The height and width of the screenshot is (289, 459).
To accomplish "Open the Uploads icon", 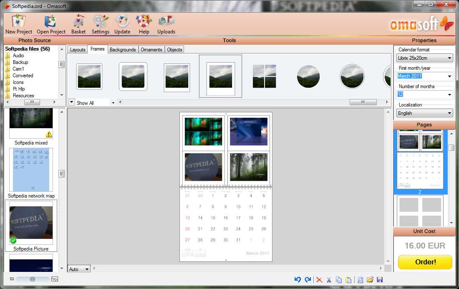I will tap(166, 25).
